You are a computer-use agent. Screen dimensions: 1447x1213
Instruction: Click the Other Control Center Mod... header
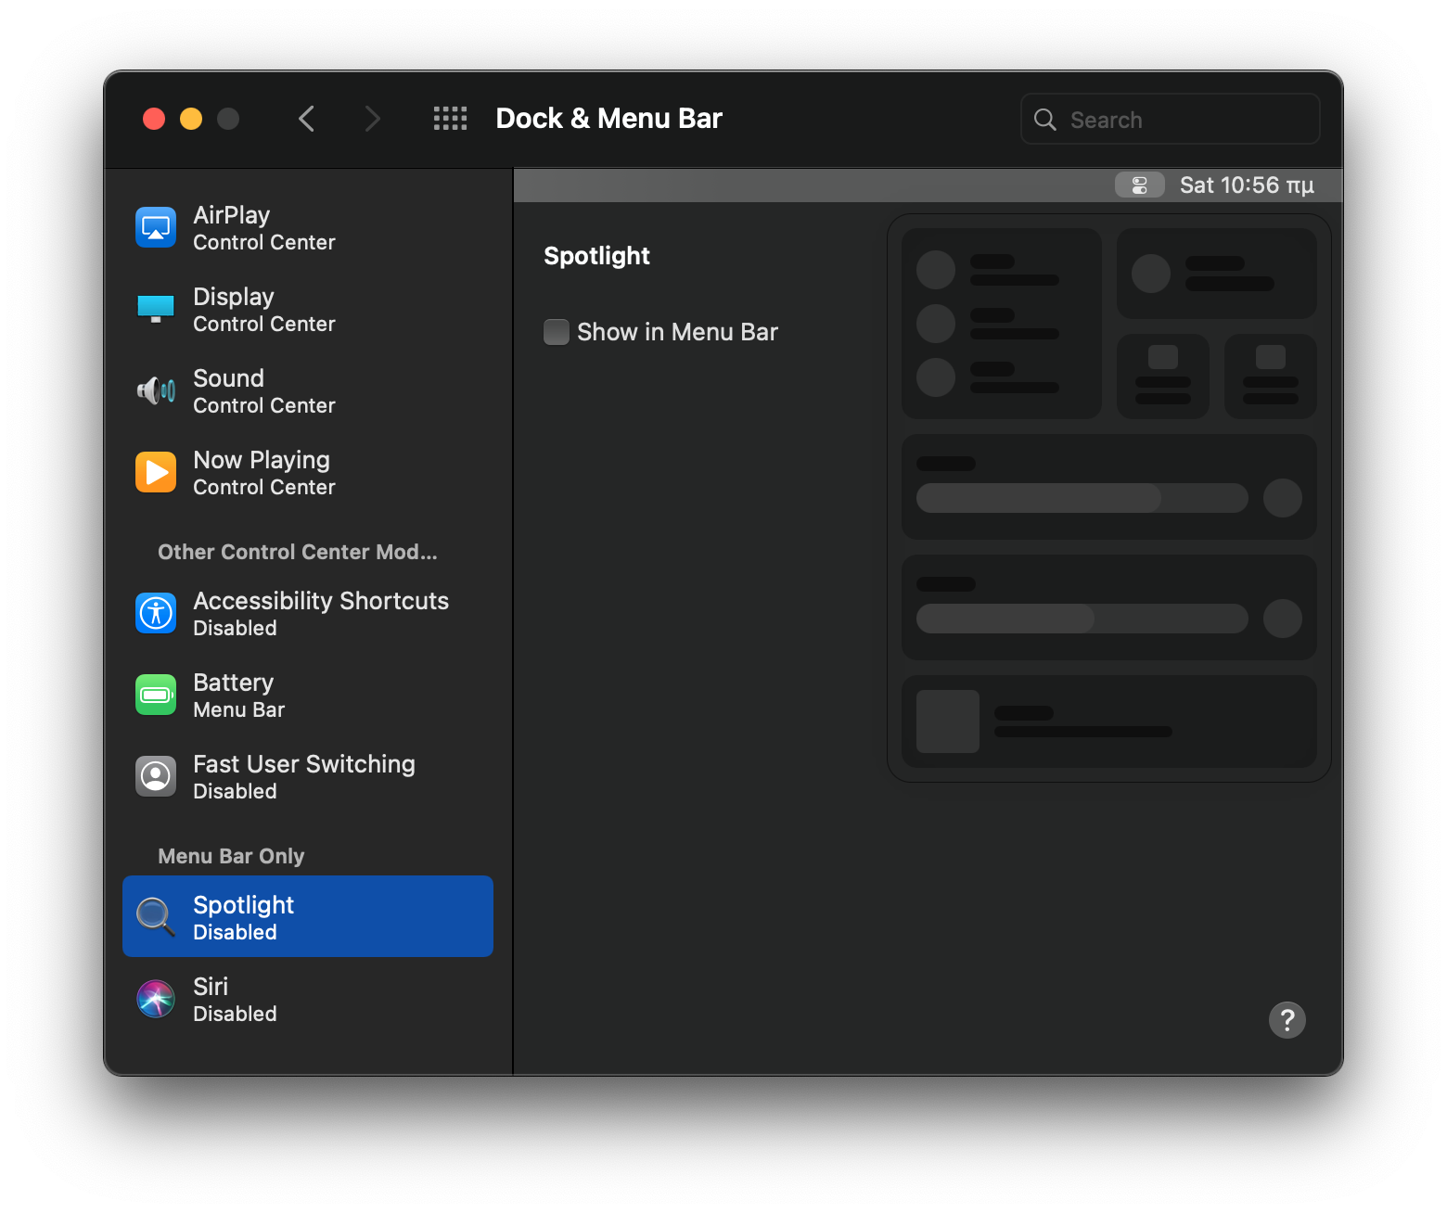[298, 553]
